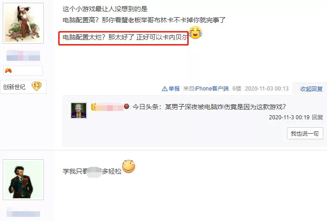This screenshot has width=327, height=221.
Task: Click the smiling emoji after 多轻松
Action: pos(129,166)
